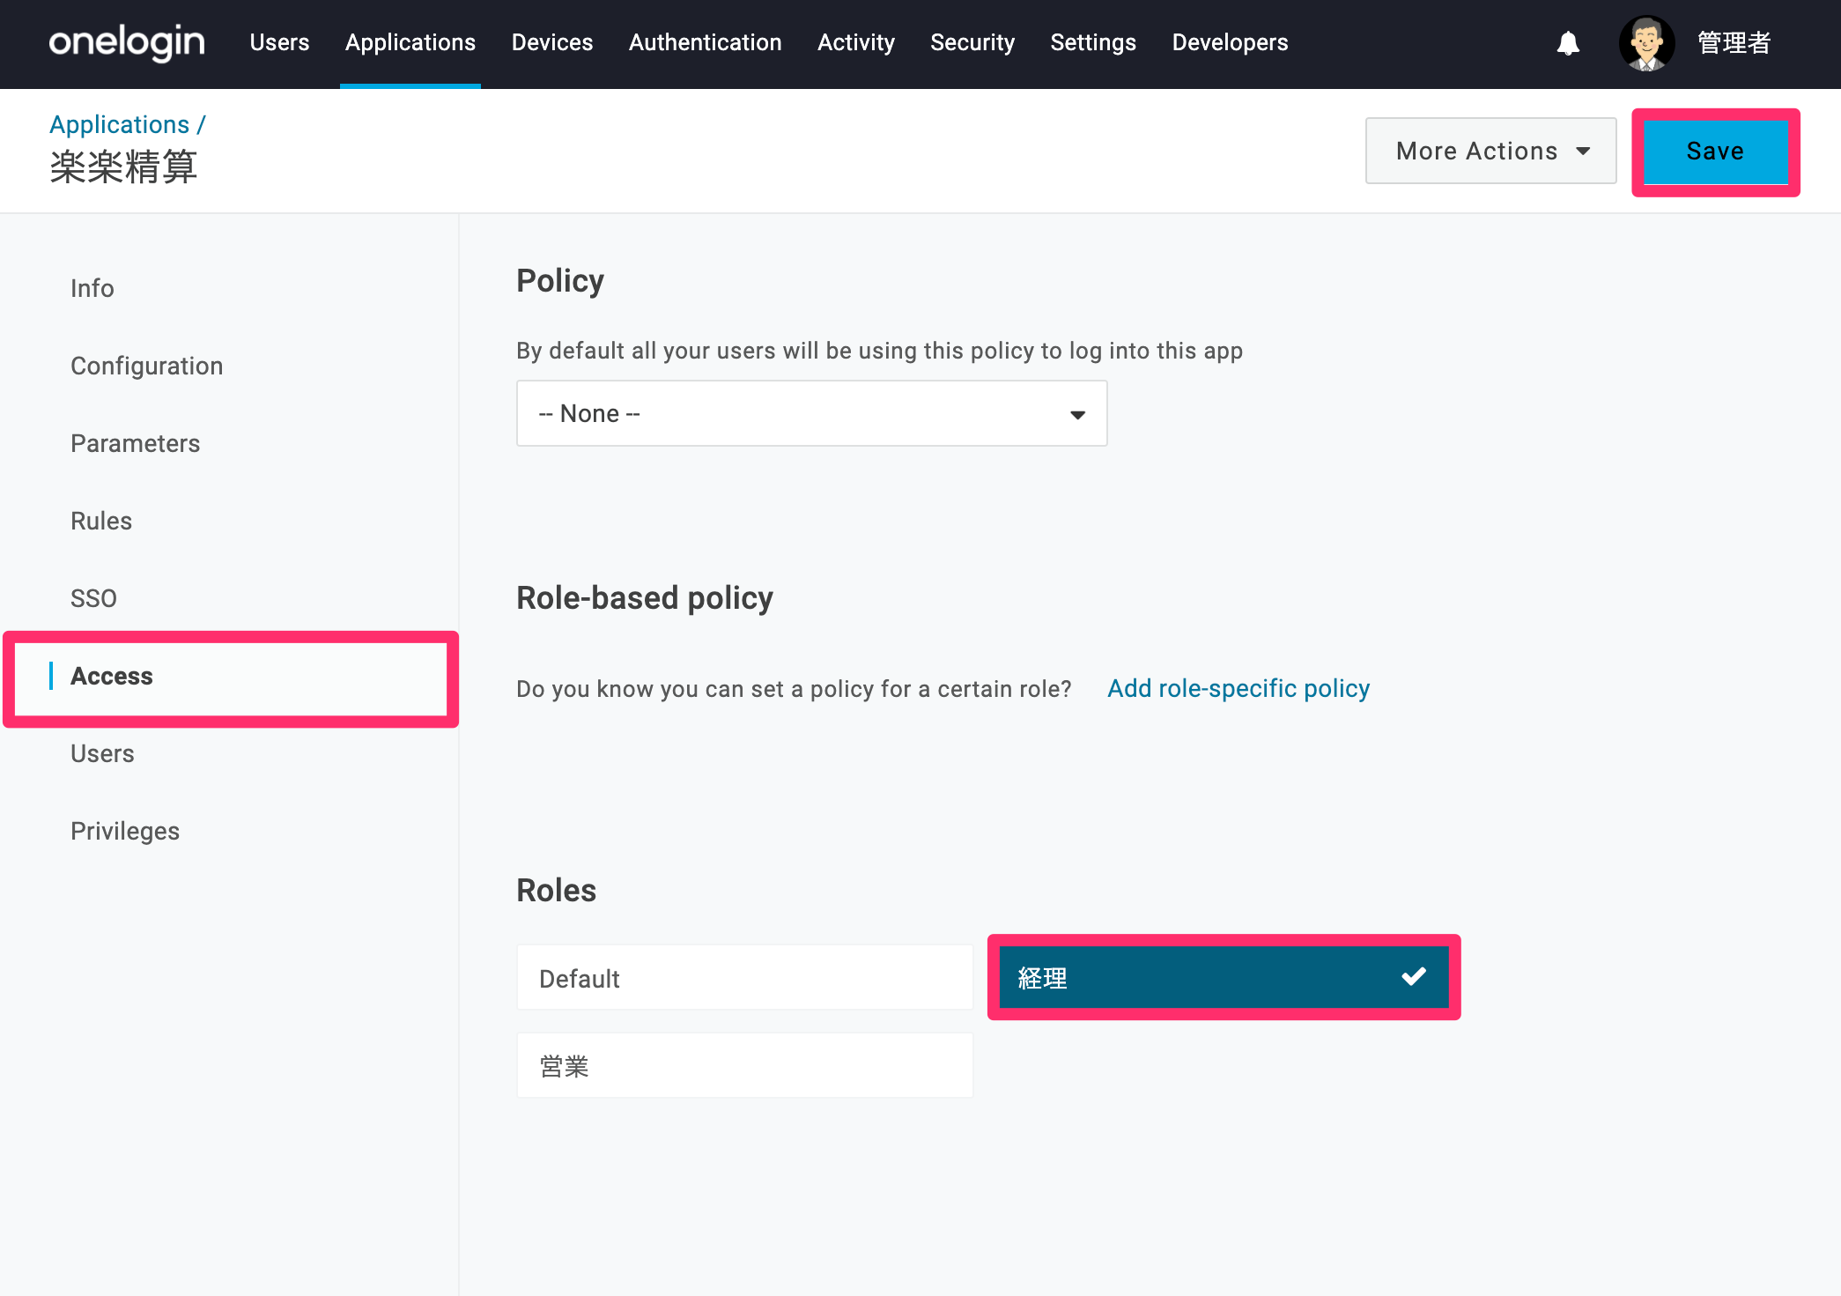Switch to the sidebar Users tab
Viewport: 1841px width, 1296px height.
pos(102,753)
